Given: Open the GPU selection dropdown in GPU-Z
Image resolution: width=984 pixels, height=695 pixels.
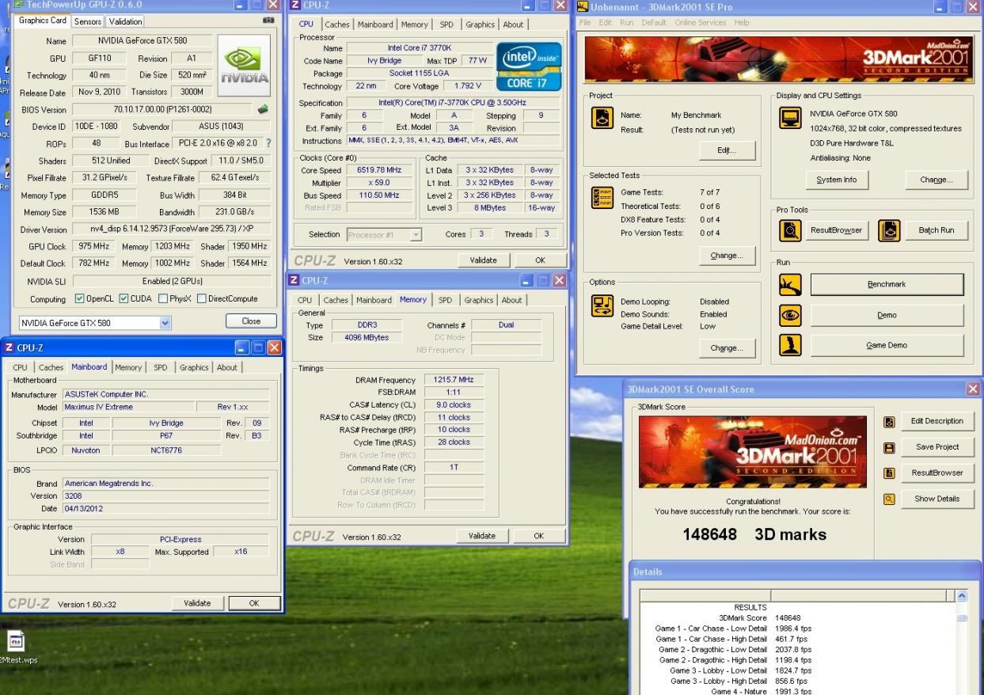Looking at the screenshot, I should pyautogui.click(x=165, y=323).
